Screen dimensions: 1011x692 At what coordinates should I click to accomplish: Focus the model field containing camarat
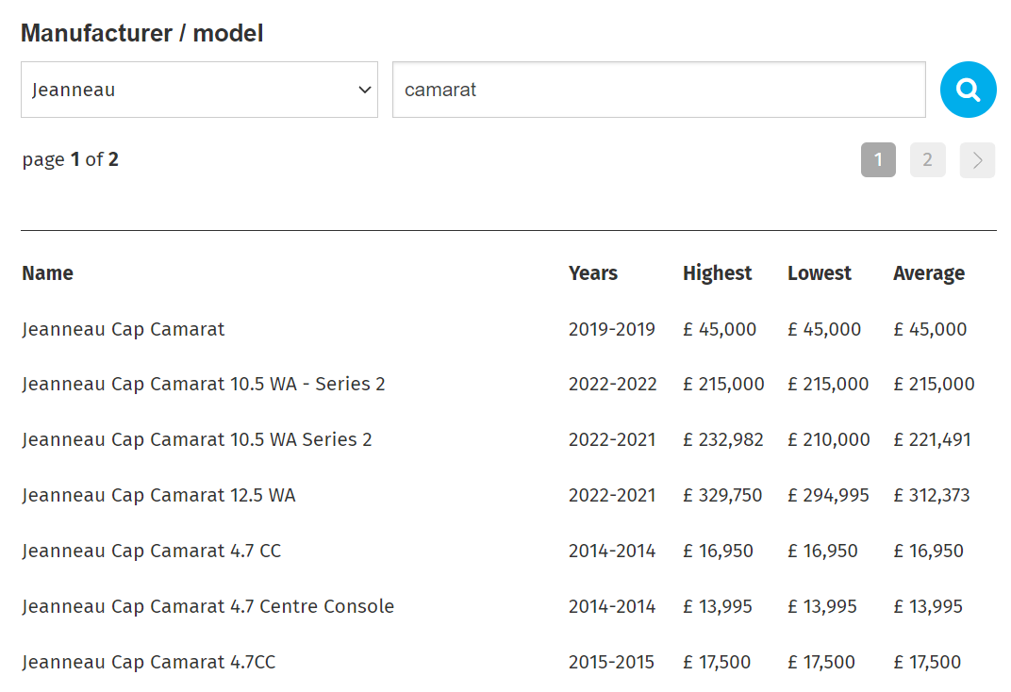(659, 90)
